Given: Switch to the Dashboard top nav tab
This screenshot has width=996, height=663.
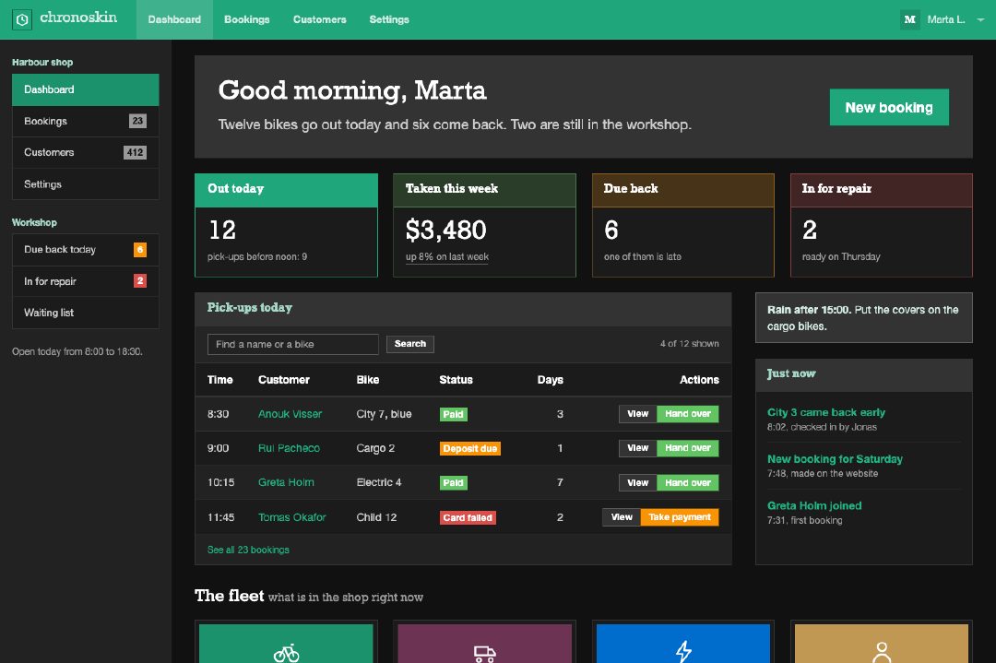Looking at the screenshot, I should (x=174, y=19).
